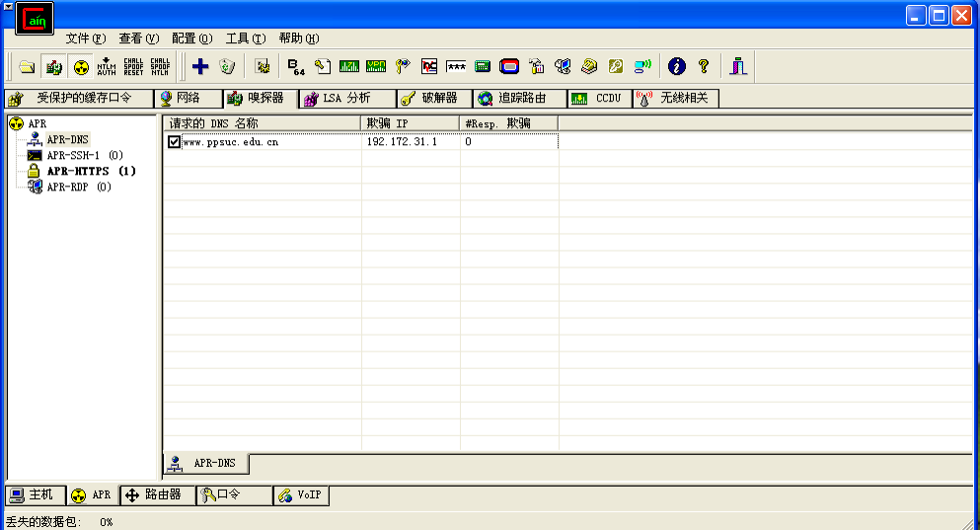This screenshot has width=980, height=530.
Task: Open the 文件(F) menu
Action: [86, 38]
